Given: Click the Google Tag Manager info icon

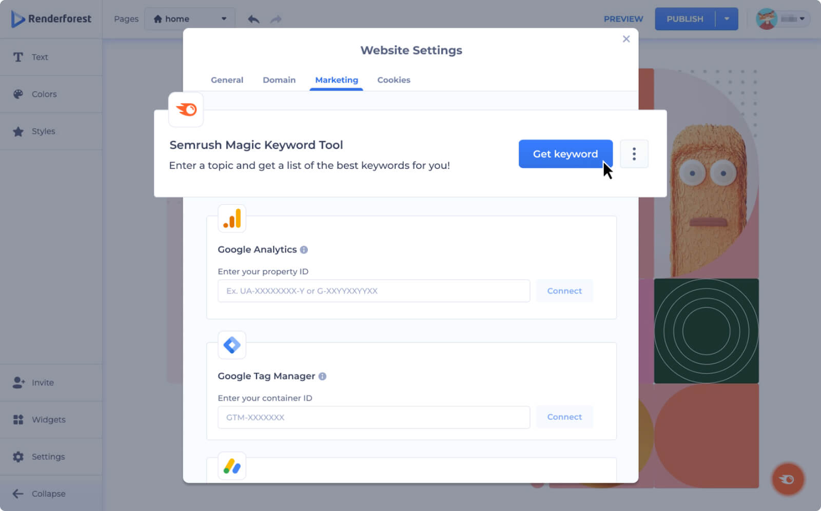Looking at the screenshot, I should pos(322,376).
